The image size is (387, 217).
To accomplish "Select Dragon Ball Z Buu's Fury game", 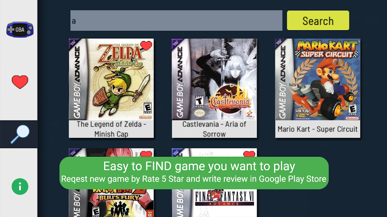I will pyautogui.click(x=111, y=203).
